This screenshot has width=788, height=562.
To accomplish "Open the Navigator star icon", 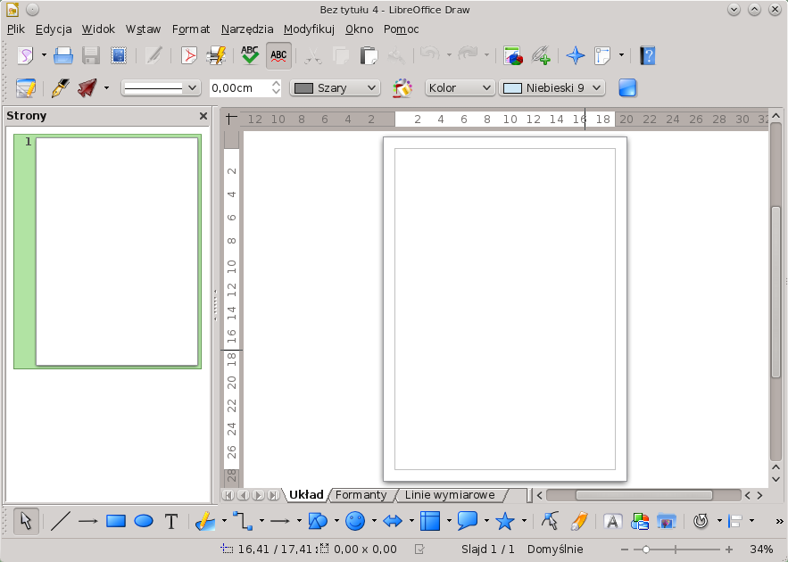I will point(576,56).
